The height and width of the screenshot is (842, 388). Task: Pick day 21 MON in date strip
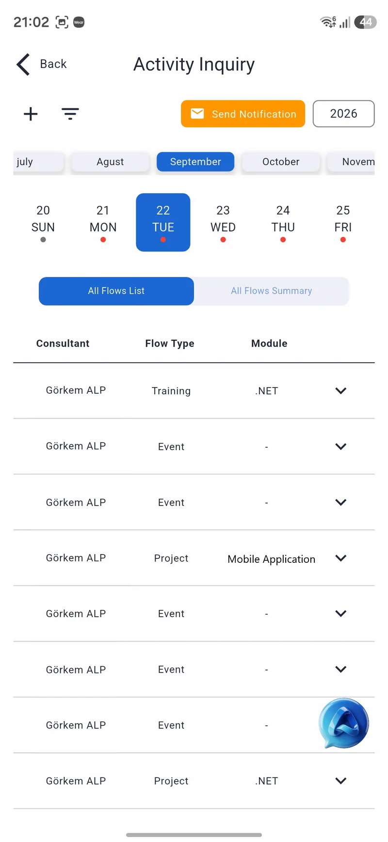coord(103,222)
